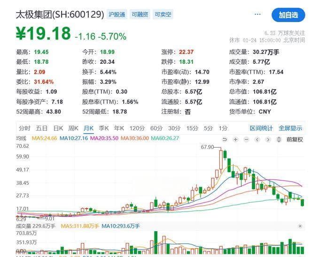Open 全屏显示 fullscreen chart view
310x257 pixels.
coord(290,128)
